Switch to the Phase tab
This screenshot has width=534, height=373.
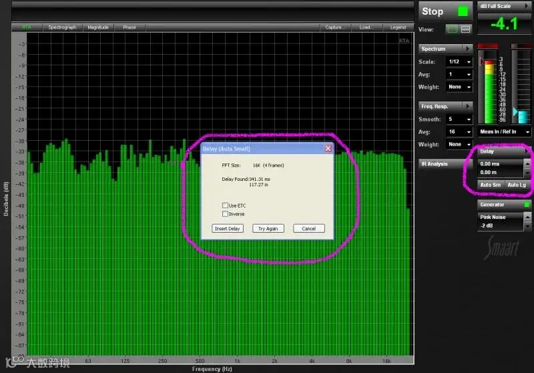click(x=129, y=27)
